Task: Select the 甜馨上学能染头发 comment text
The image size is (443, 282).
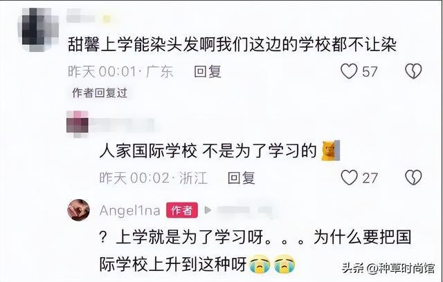Action: click(x=233, y=44)
